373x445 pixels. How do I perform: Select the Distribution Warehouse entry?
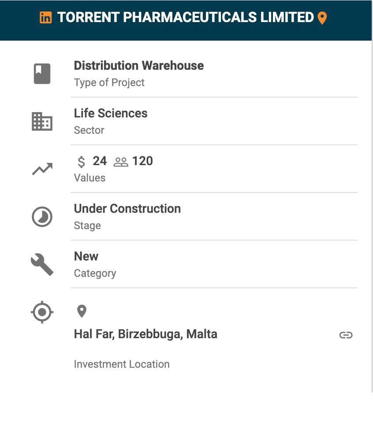click(138, 66)
